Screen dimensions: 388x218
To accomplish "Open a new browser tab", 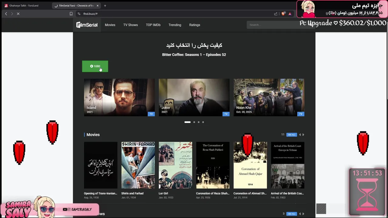I will 105,5.
